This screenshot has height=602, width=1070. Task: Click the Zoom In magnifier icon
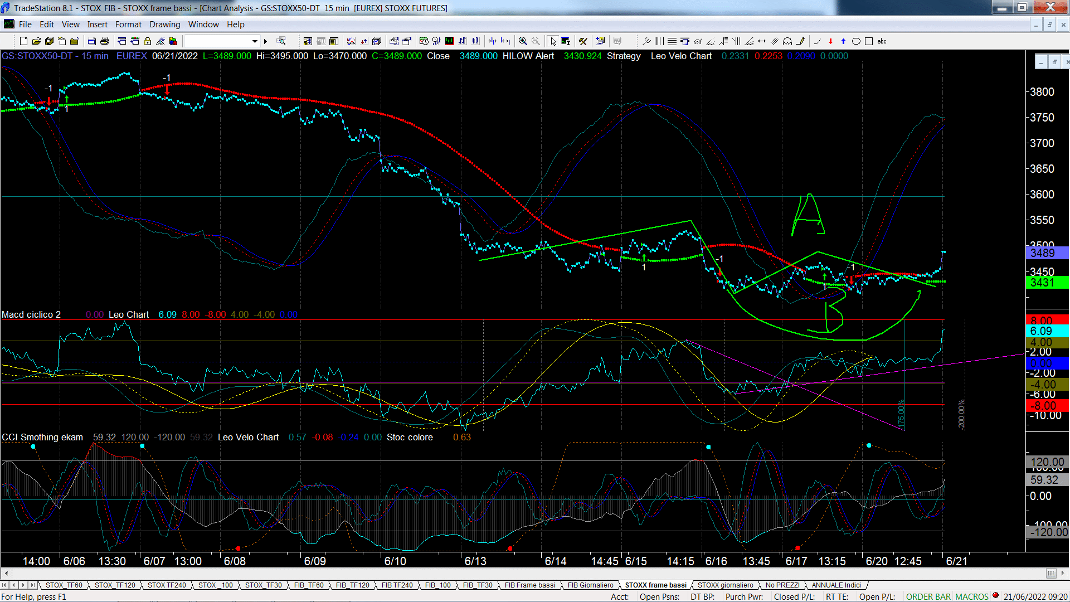(523, 41)
